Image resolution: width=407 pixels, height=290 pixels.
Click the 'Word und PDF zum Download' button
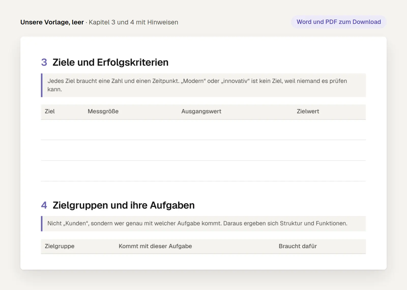coord(339,22)
